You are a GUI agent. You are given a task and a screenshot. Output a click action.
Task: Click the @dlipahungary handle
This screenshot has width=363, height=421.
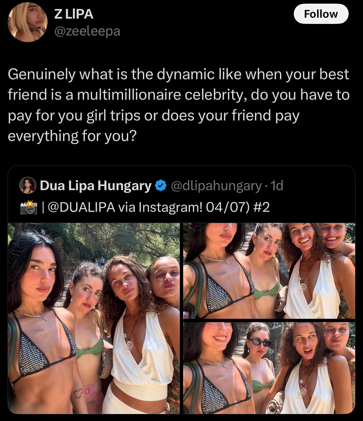click(216, 186)
